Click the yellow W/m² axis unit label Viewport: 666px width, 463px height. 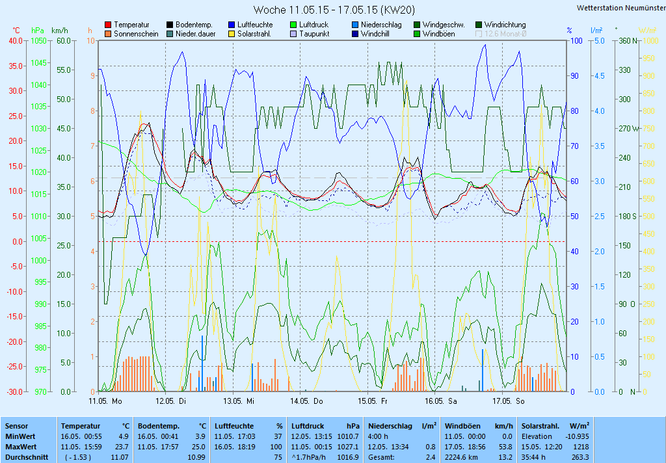[x=647, y=31]
